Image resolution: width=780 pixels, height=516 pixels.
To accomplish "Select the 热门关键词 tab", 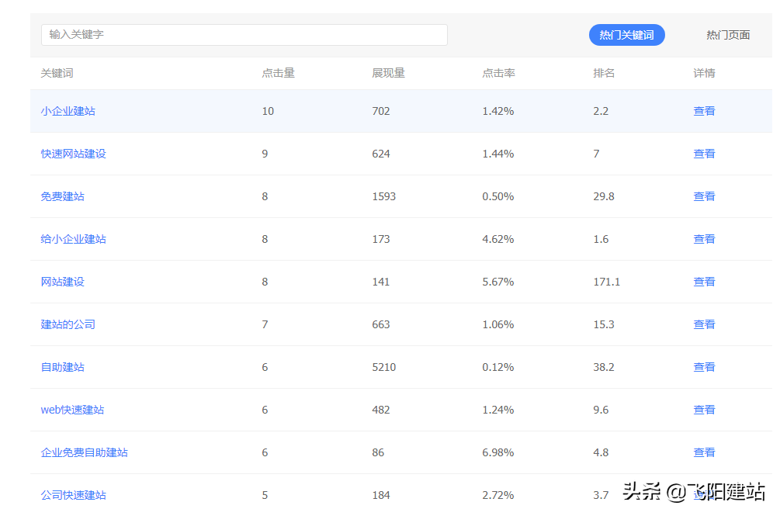I will [627, 35].
